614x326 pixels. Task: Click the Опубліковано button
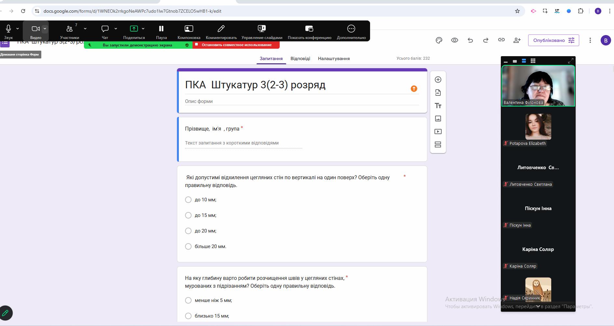pyautogui.click(x=554, y=40)
